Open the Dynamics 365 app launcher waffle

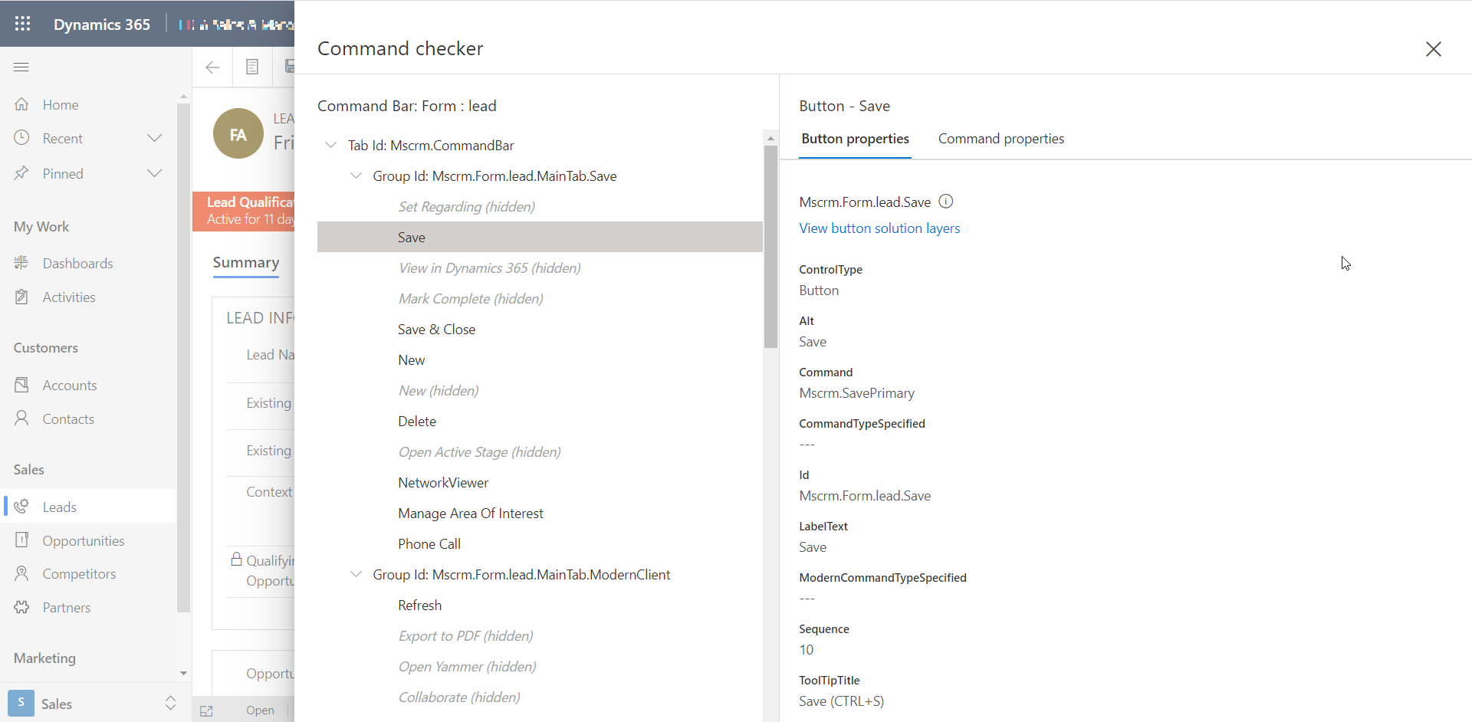[x=22, y=24]
